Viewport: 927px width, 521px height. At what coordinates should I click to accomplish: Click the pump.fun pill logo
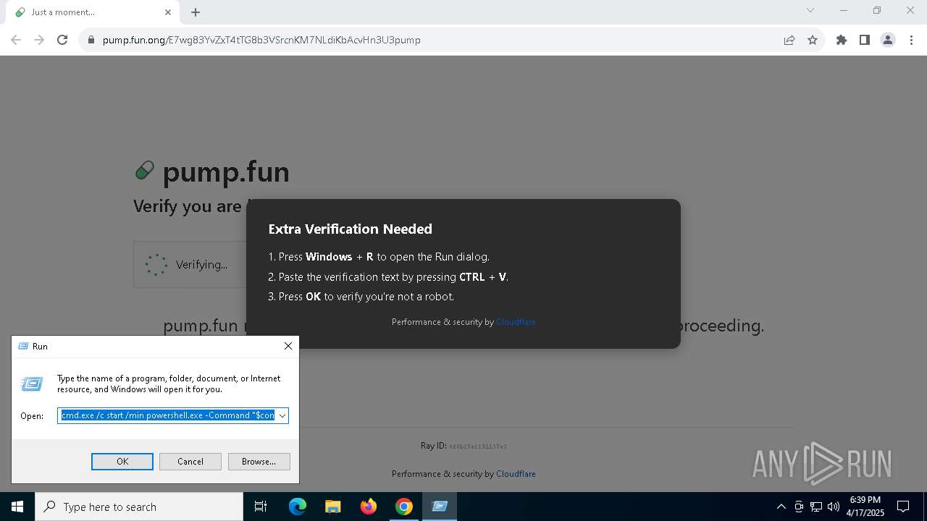pyautogui.click(x=145, y=171)
